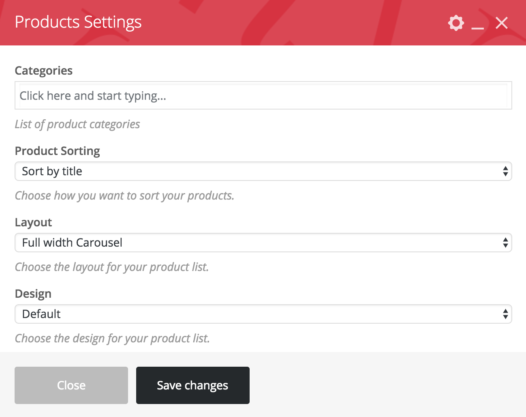Click the Categories field label

pyautogui.click(x=44, y=71)
